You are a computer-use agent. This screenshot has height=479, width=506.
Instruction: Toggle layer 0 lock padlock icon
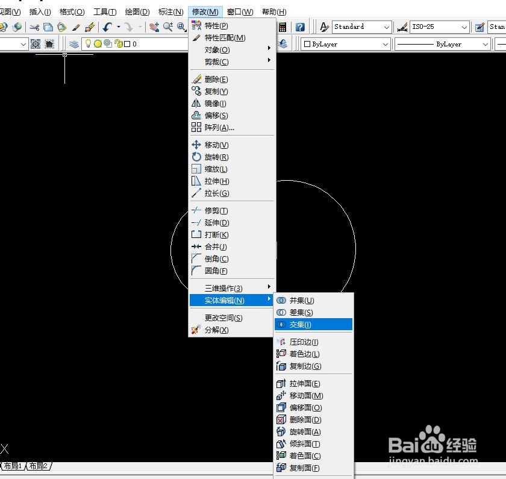[119, 43]
